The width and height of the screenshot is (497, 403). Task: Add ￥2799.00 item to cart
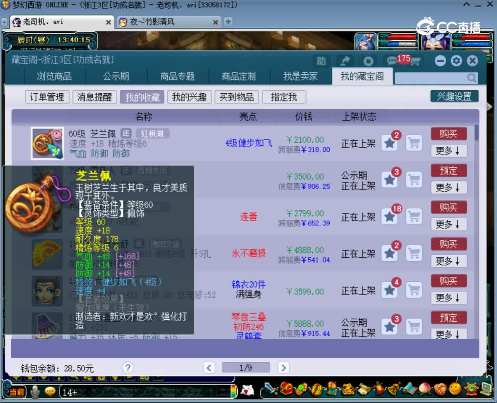coord(414,217)
